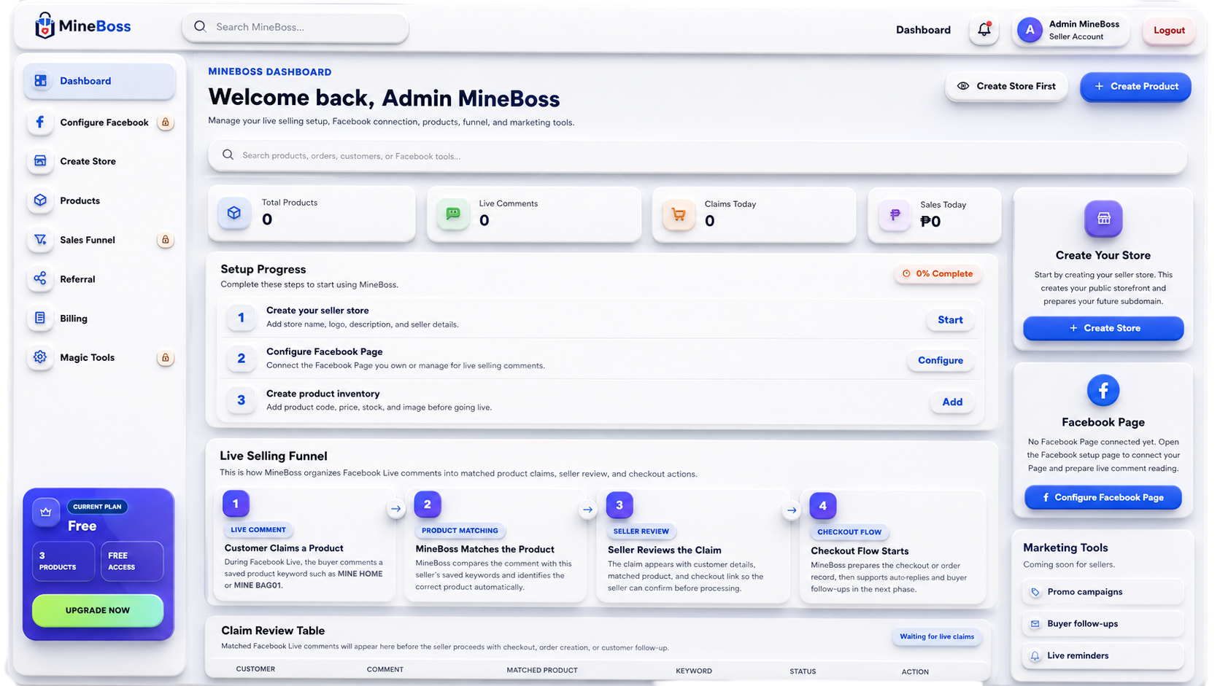Open Dashboard in the sidebar
Screen dimensions: 1220x686
[100, 81]
